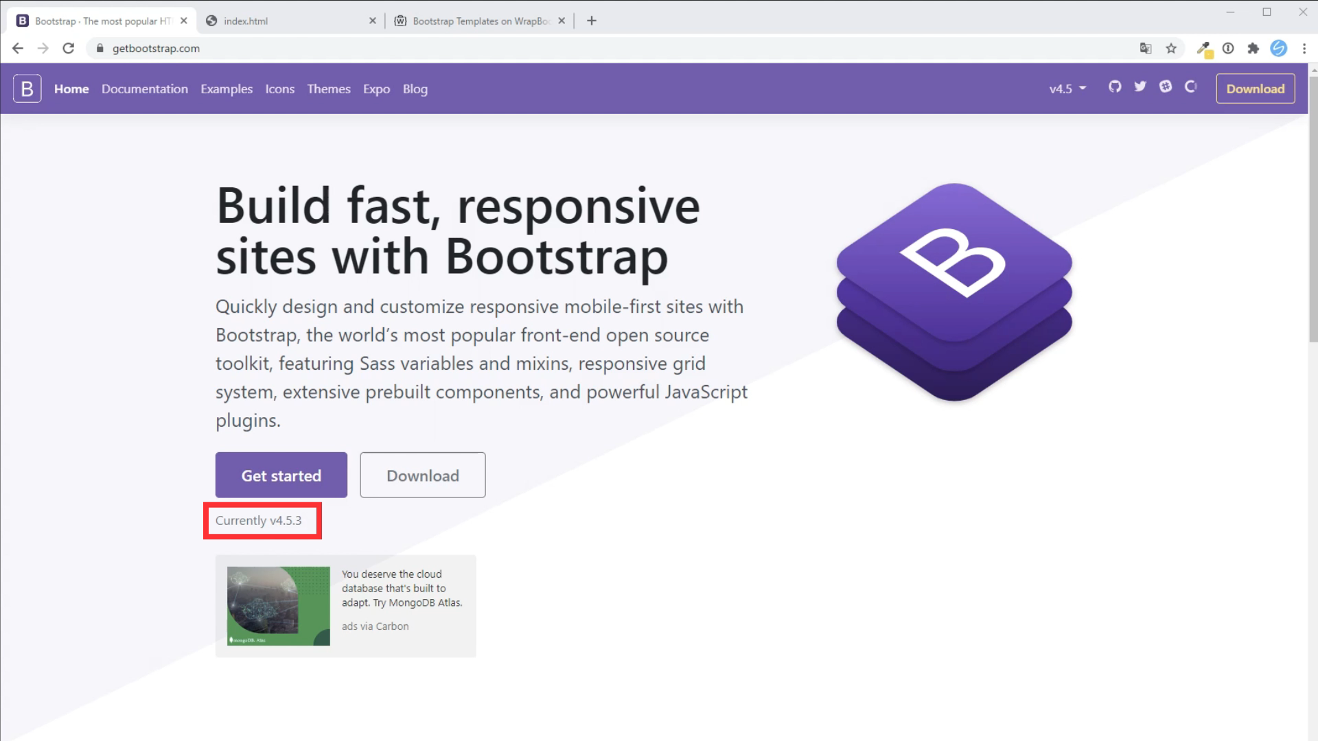Close the WrapBootstrap Templates tab
1318x741 pixels.
click(x=562, y=21)
